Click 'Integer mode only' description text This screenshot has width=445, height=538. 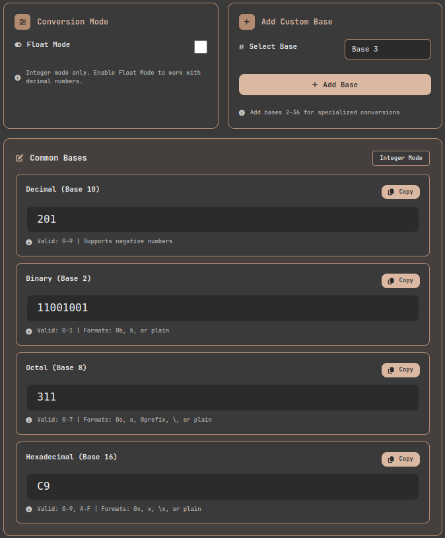[113, 77]
